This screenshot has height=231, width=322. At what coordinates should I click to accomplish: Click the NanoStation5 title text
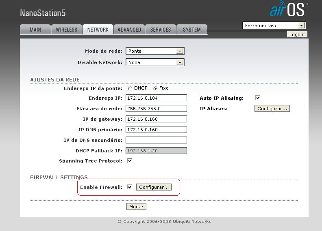(43, 13)
